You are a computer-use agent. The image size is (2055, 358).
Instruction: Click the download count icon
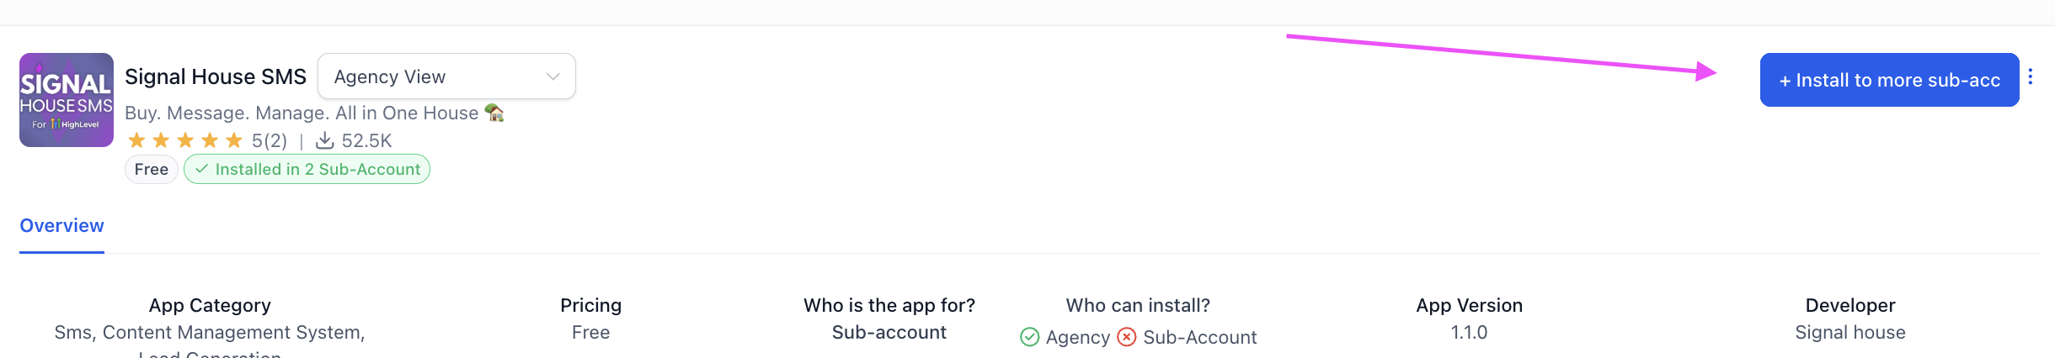[x=324, y=140]
